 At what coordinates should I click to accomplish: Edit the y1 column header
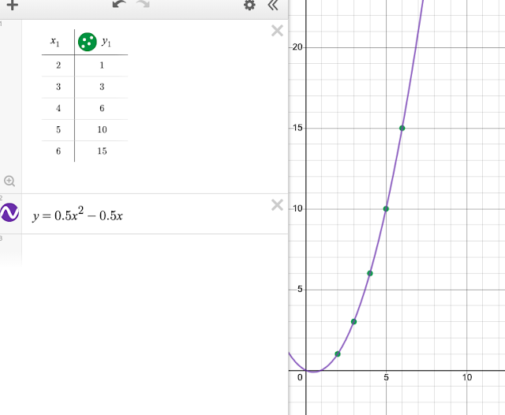[107, 42]
